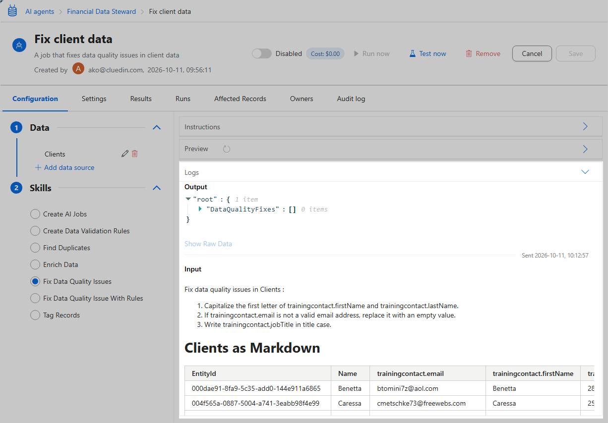Image resolution: width=608 pixels, height=423 pixels.
Task: Collapse the Skills section chevron
Action: pyautogui.click(x=157, y=188)
